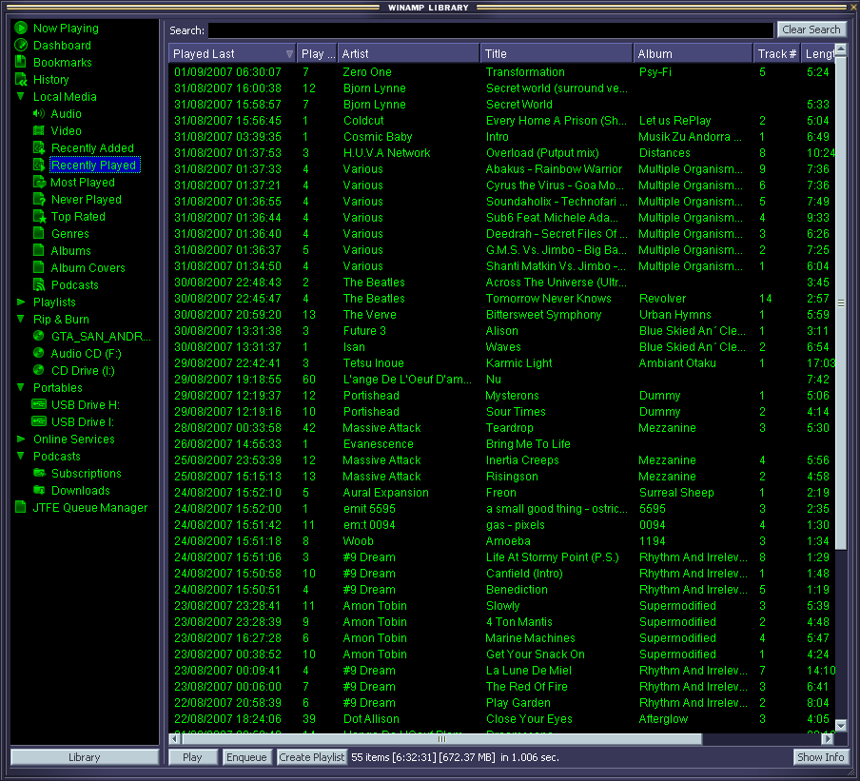860x781 pixels.
Task: Click the Top Rated star icon
Action: [40, 216]
